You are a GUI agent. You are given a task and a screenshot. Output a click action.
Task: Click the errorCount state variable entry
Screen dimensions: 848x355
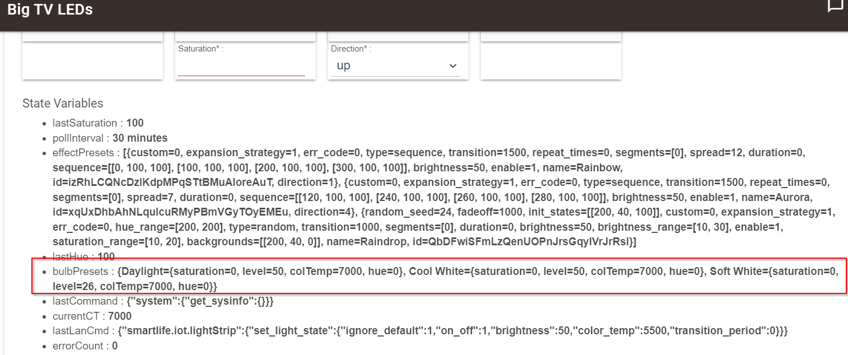click(x=85, y=345)
